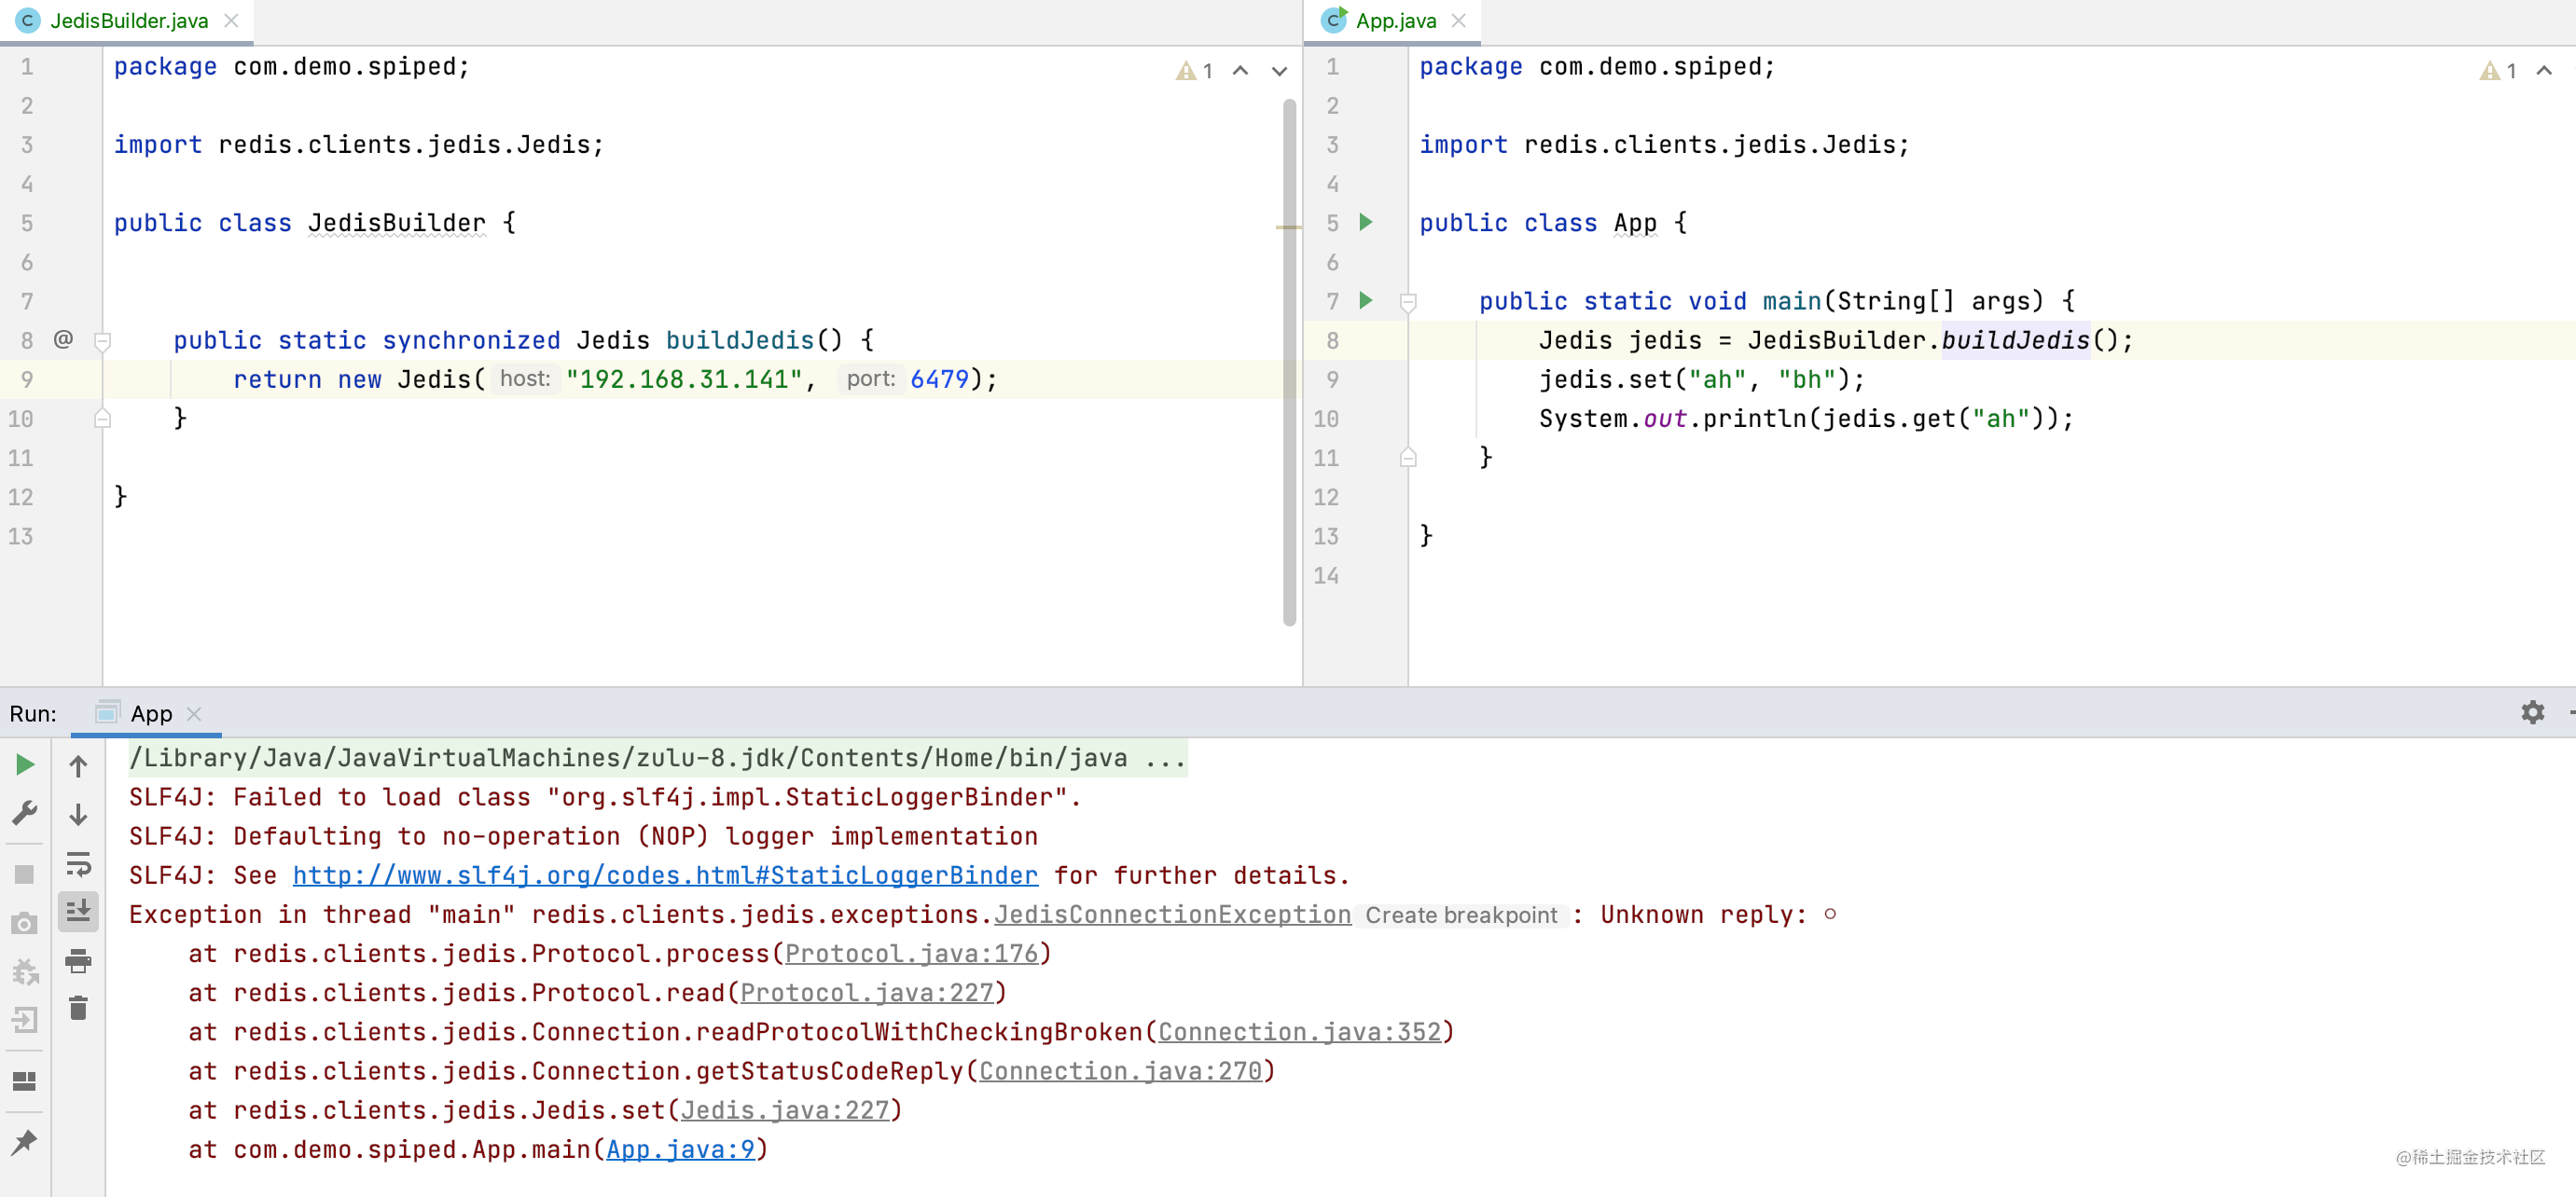
Task: Open run panel settings gear
Action: [2532, 712]
